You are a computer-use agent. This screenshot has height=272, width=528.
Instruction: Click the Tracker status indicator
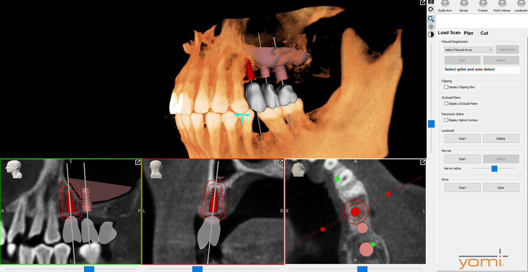click(x=483, y=3)
